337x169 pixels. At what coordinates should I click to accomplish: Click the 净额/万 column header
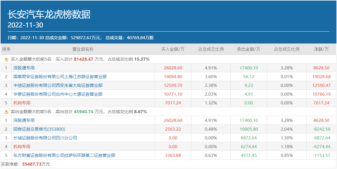pyautogui.click(x=321, y=49)
